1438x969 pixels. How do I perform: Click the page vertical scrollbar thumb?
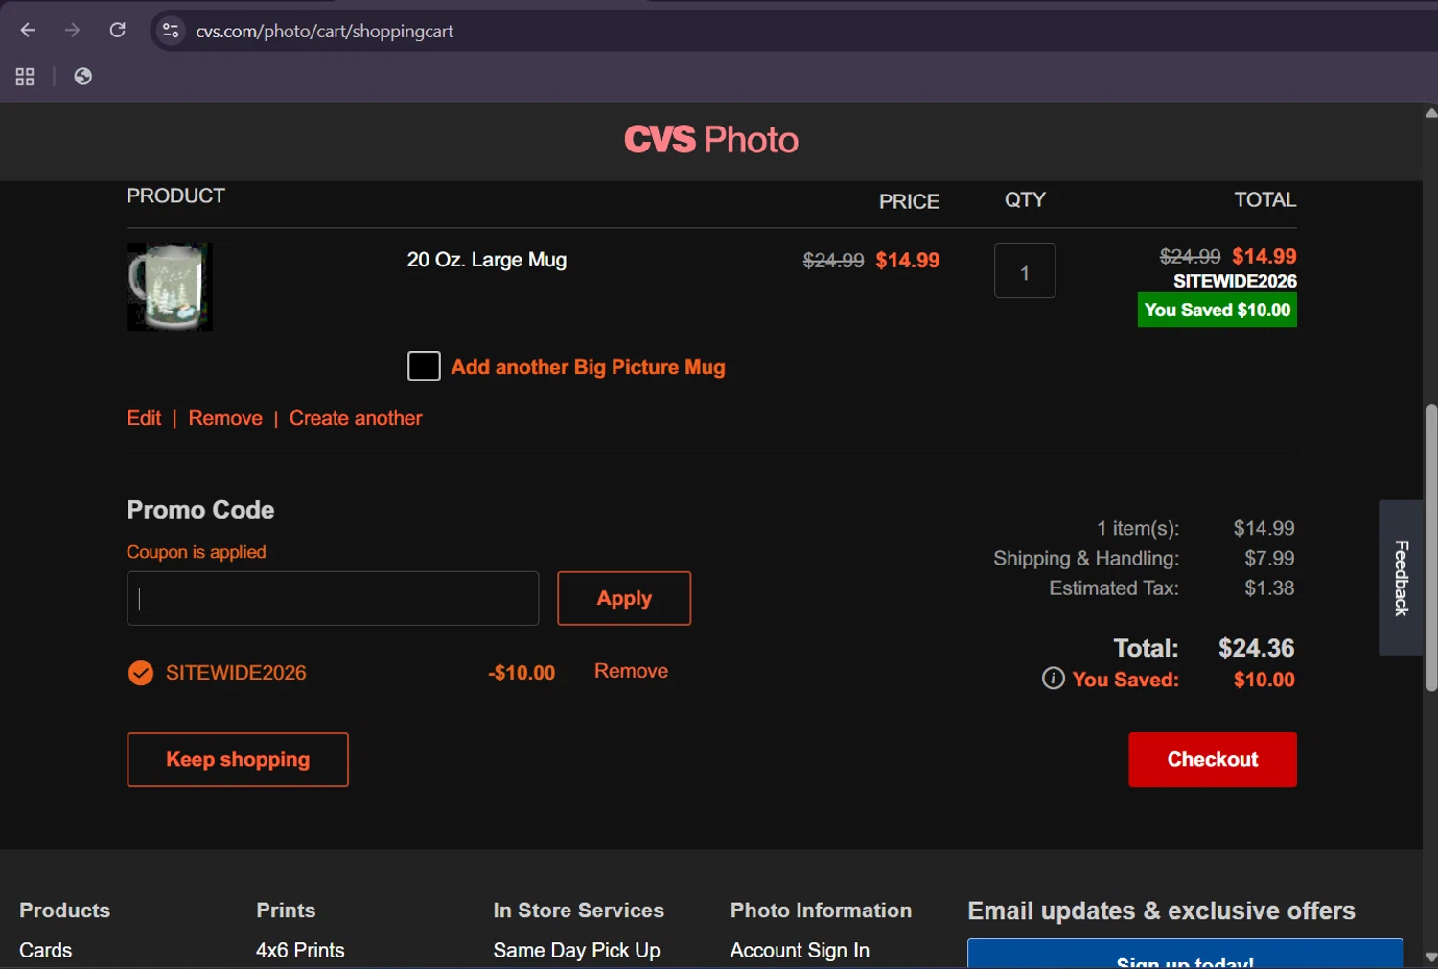click(x=1431, y=547)
